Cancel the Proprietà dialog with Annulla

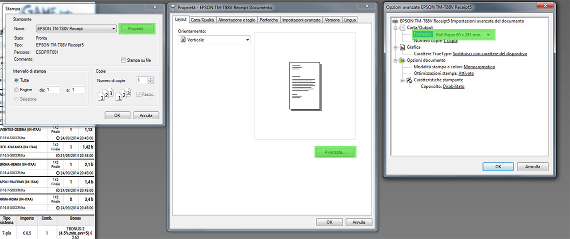click(x=358, y=222)
